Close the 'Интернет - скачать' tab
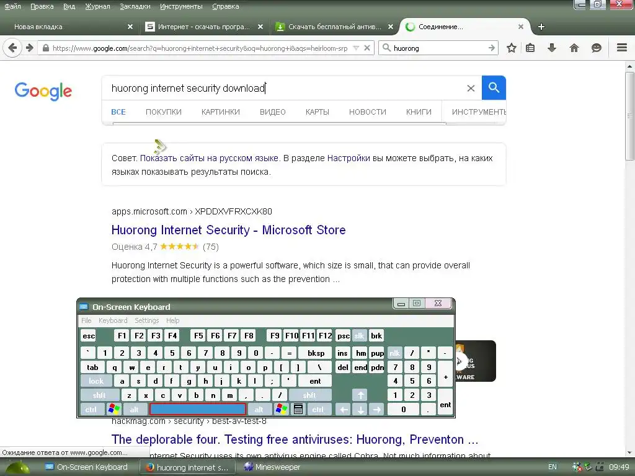Screen dimensions: 635x476 (260, 27)
